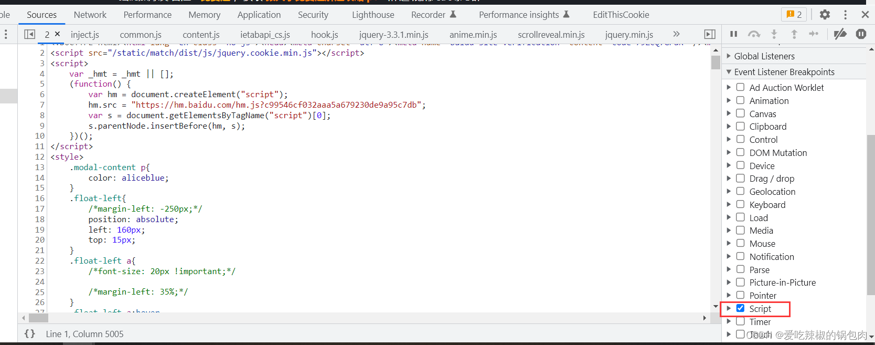
Task: Toggle the debugger sidebar panel
Action: (x=710, y=34)
